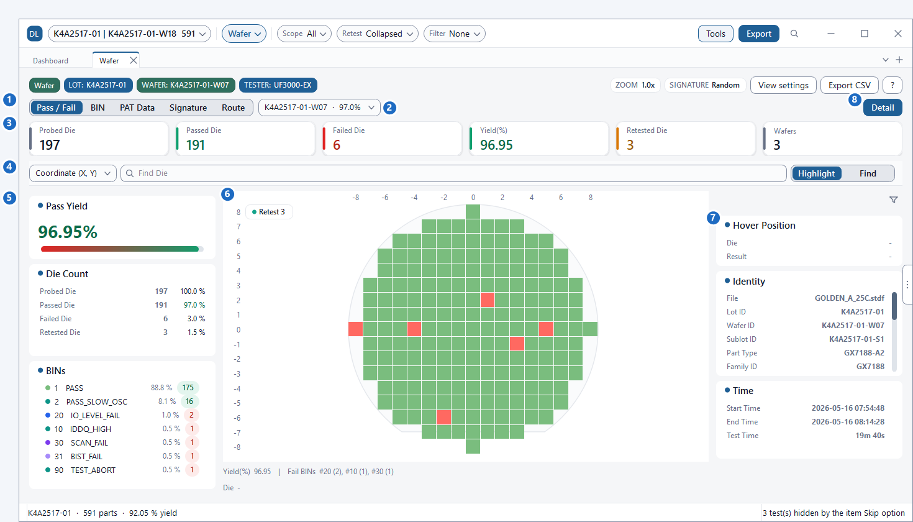Switch the map to BIN view
The width and height of the screenshot is (913, 522).
tap(98, 108)
